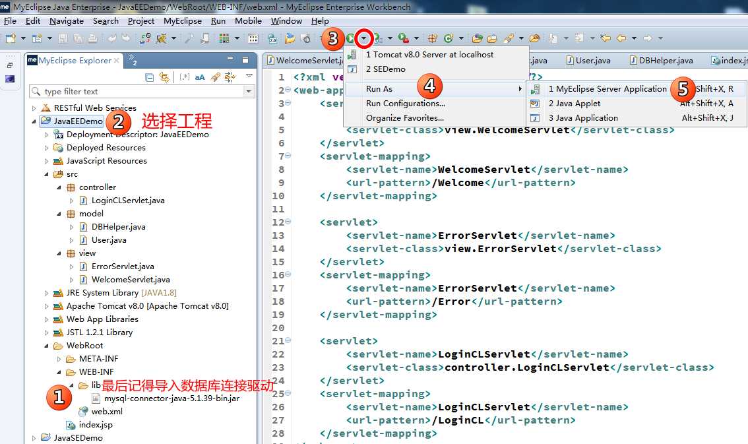Open the File menu

point(10,21)
